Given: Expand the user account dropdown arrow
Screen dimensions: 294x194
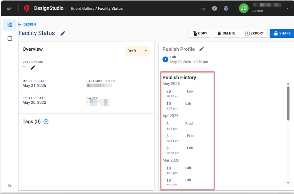Looking at the screenshot, I should (288, 8).
